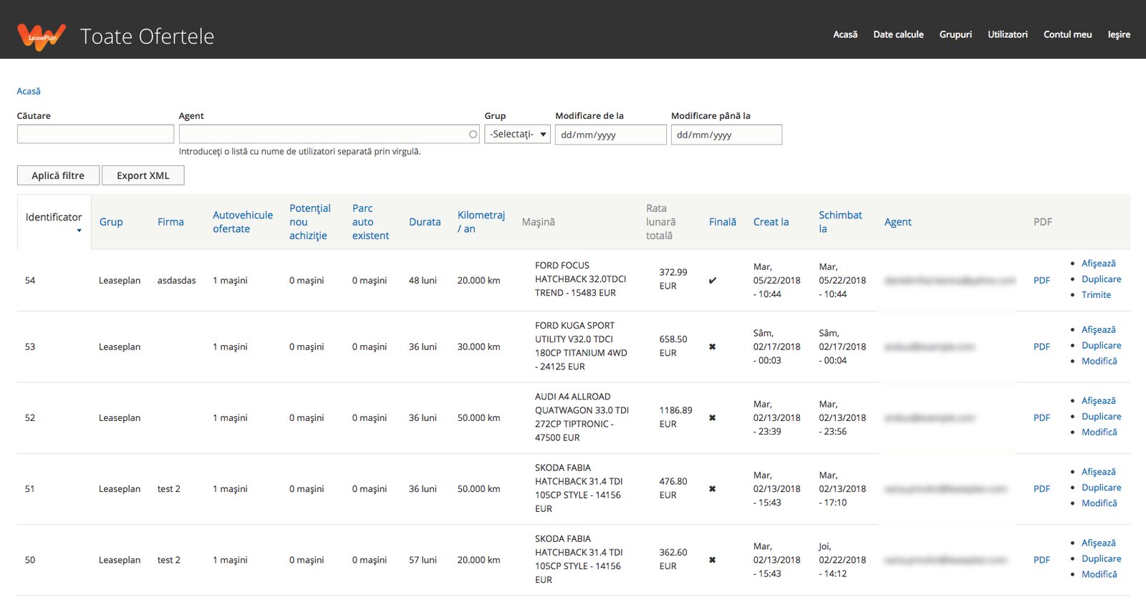Sort the table by Durata column
This screenshot has height=600, width=1146.
(425, 222)
